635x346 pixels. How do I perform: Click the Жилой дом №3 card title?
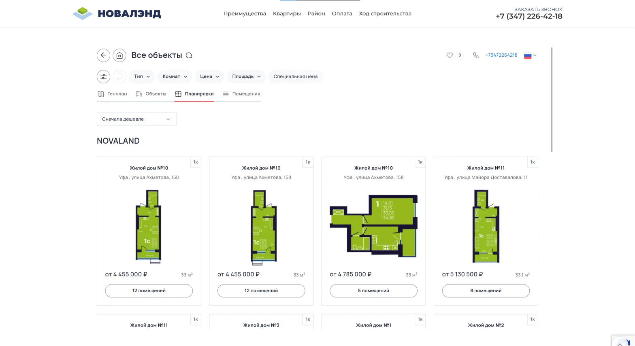pyautogui.click(x=261, y=325)
